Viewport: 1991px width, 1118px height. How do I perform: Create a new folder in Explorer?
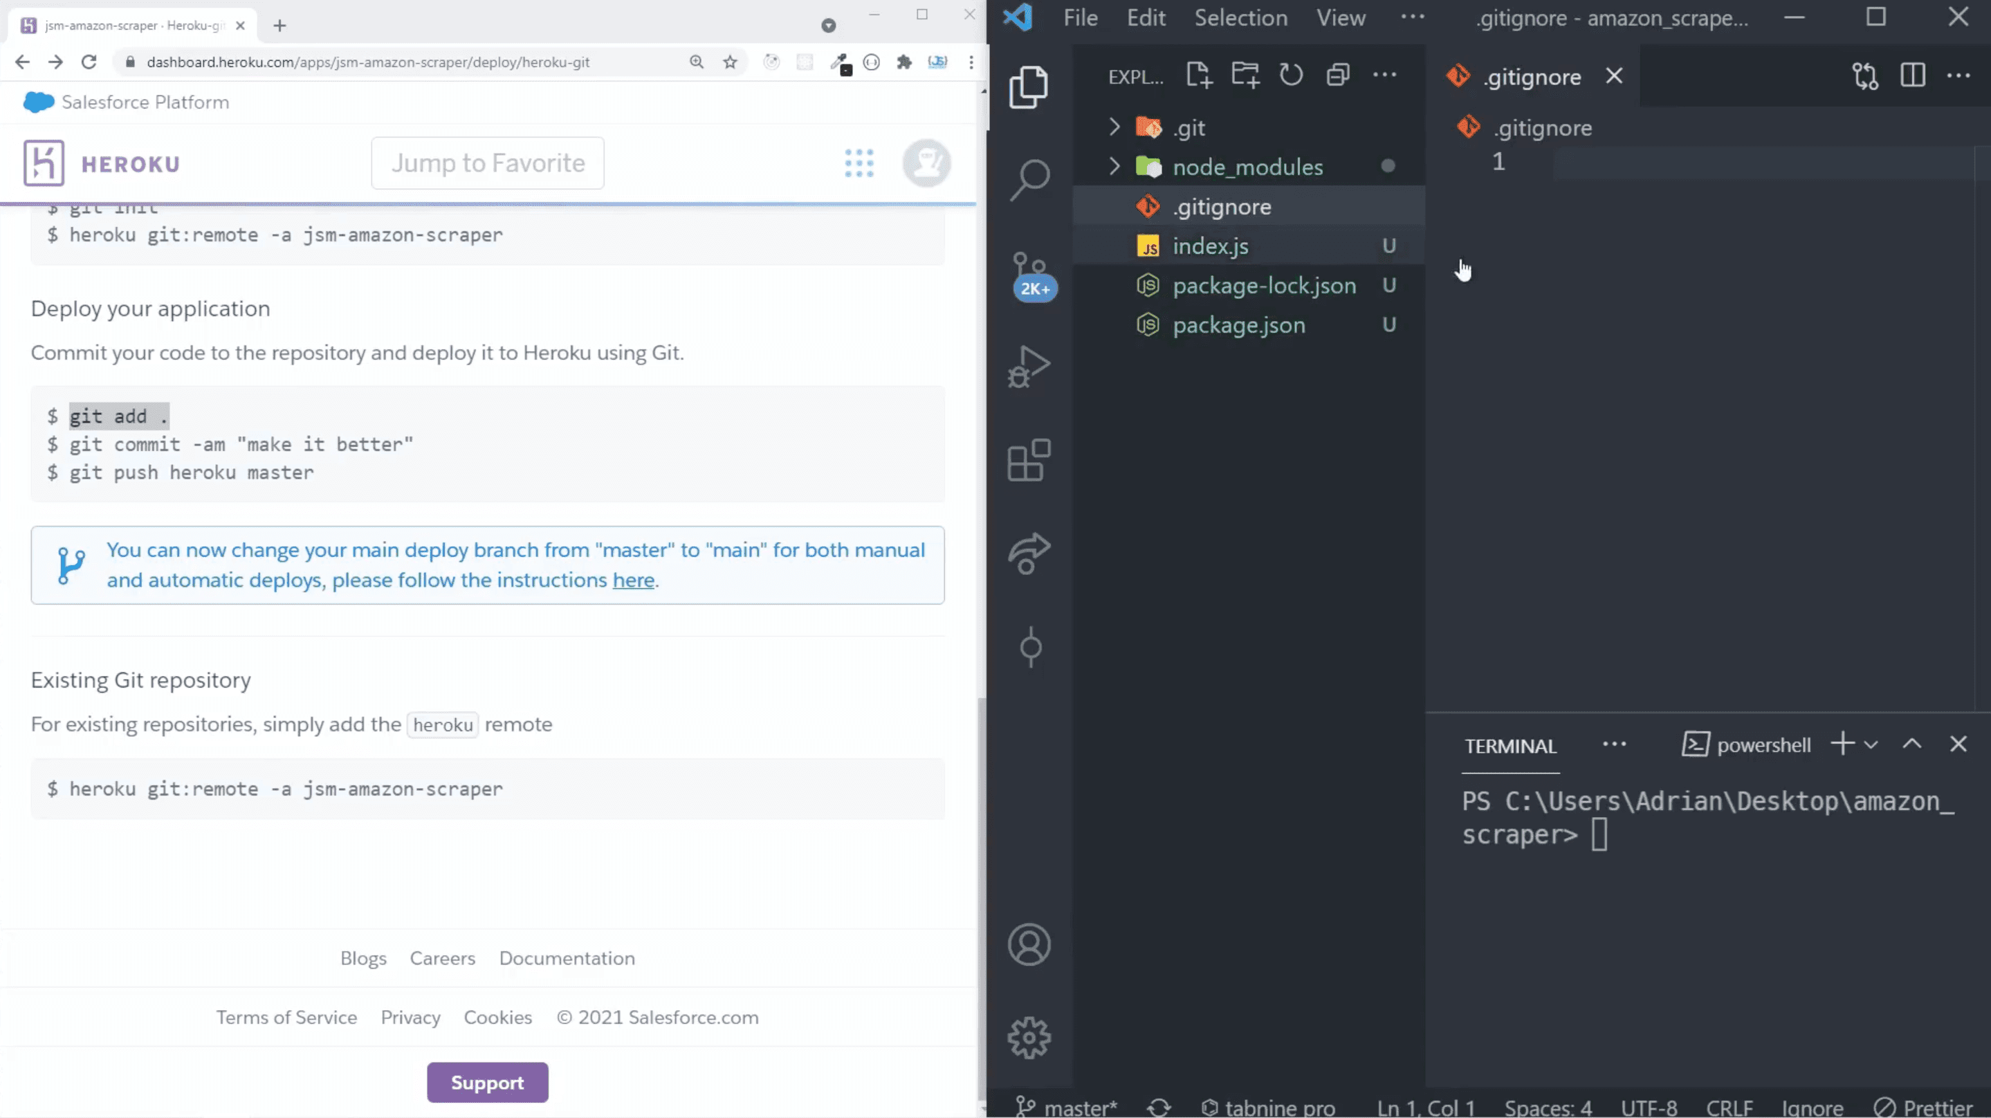1245,75
